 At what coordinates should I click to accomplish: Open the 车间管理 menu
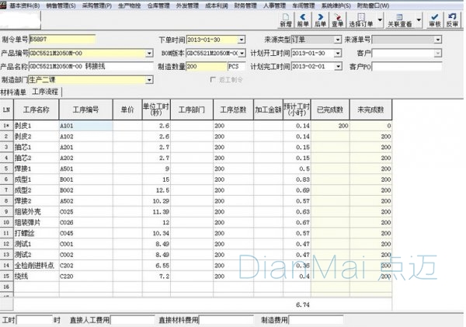point(304,5)
